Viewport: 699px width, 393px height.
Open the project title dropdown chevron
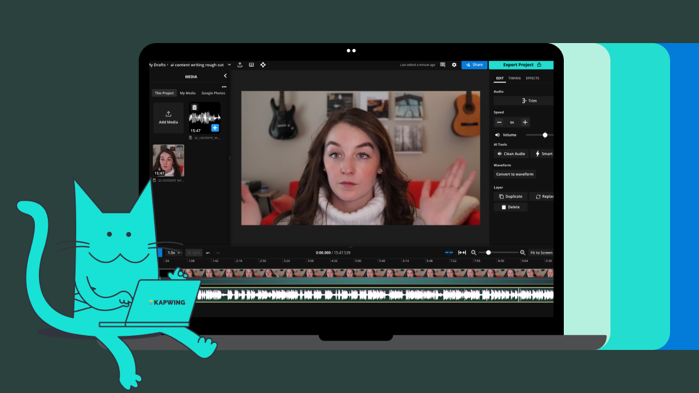[x=229, y=65]
